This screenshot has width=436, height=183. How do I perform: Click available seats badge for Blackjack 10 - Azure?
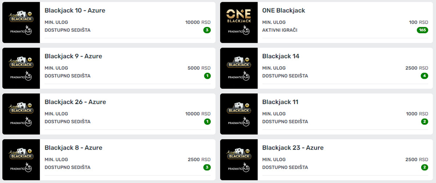click(207, 30)
